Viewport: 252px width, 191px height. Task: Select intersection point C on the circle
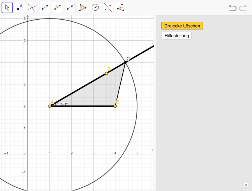coord(125,62)
